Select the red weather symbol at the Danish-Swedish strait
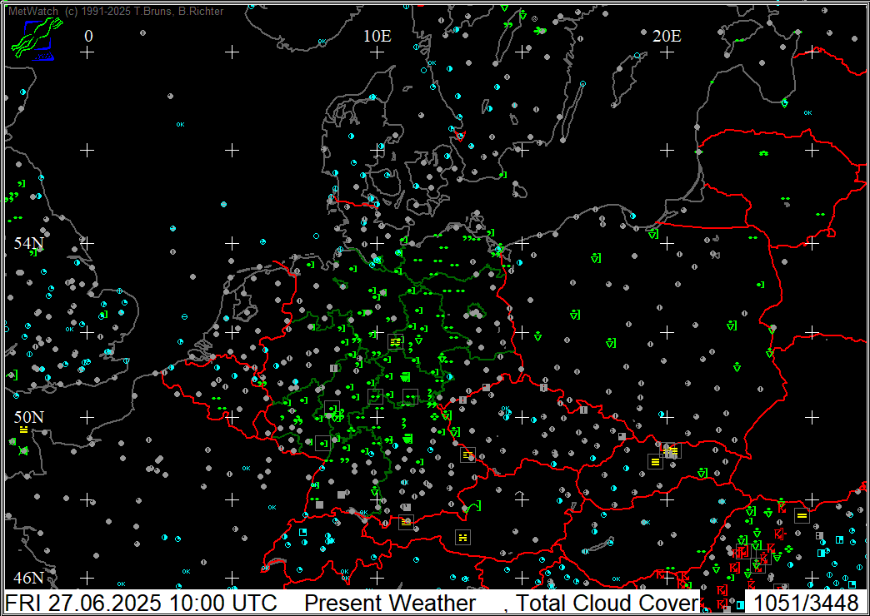870x616 pixels. pyautogui.click(x=459, y=136)
